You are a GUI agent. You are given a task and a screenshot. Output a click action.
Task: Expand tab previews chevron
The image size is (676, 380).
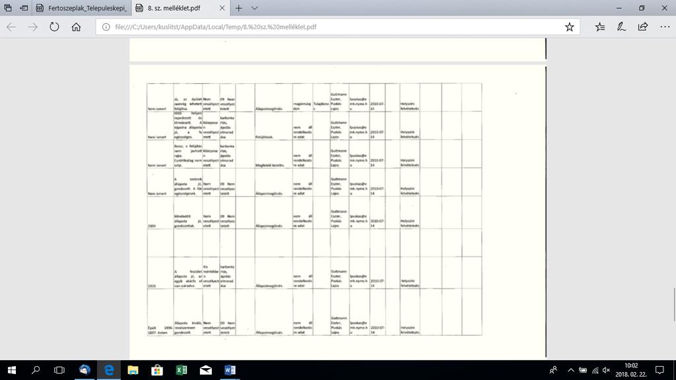point(255,8)
